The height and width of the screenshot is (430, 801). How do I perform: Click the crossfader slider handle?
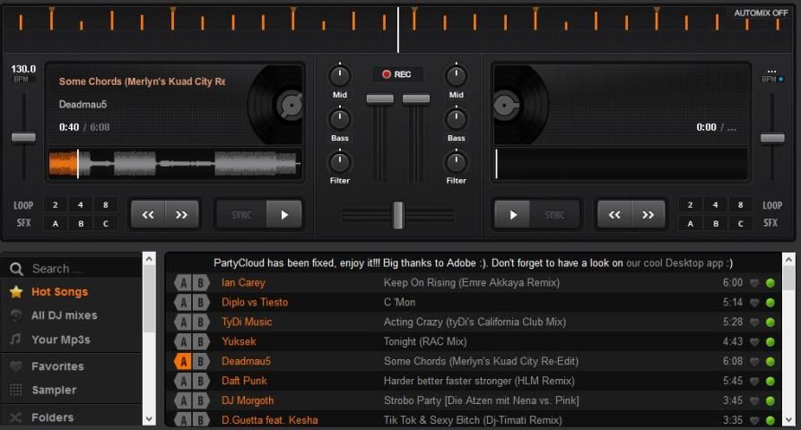[397, 215]
